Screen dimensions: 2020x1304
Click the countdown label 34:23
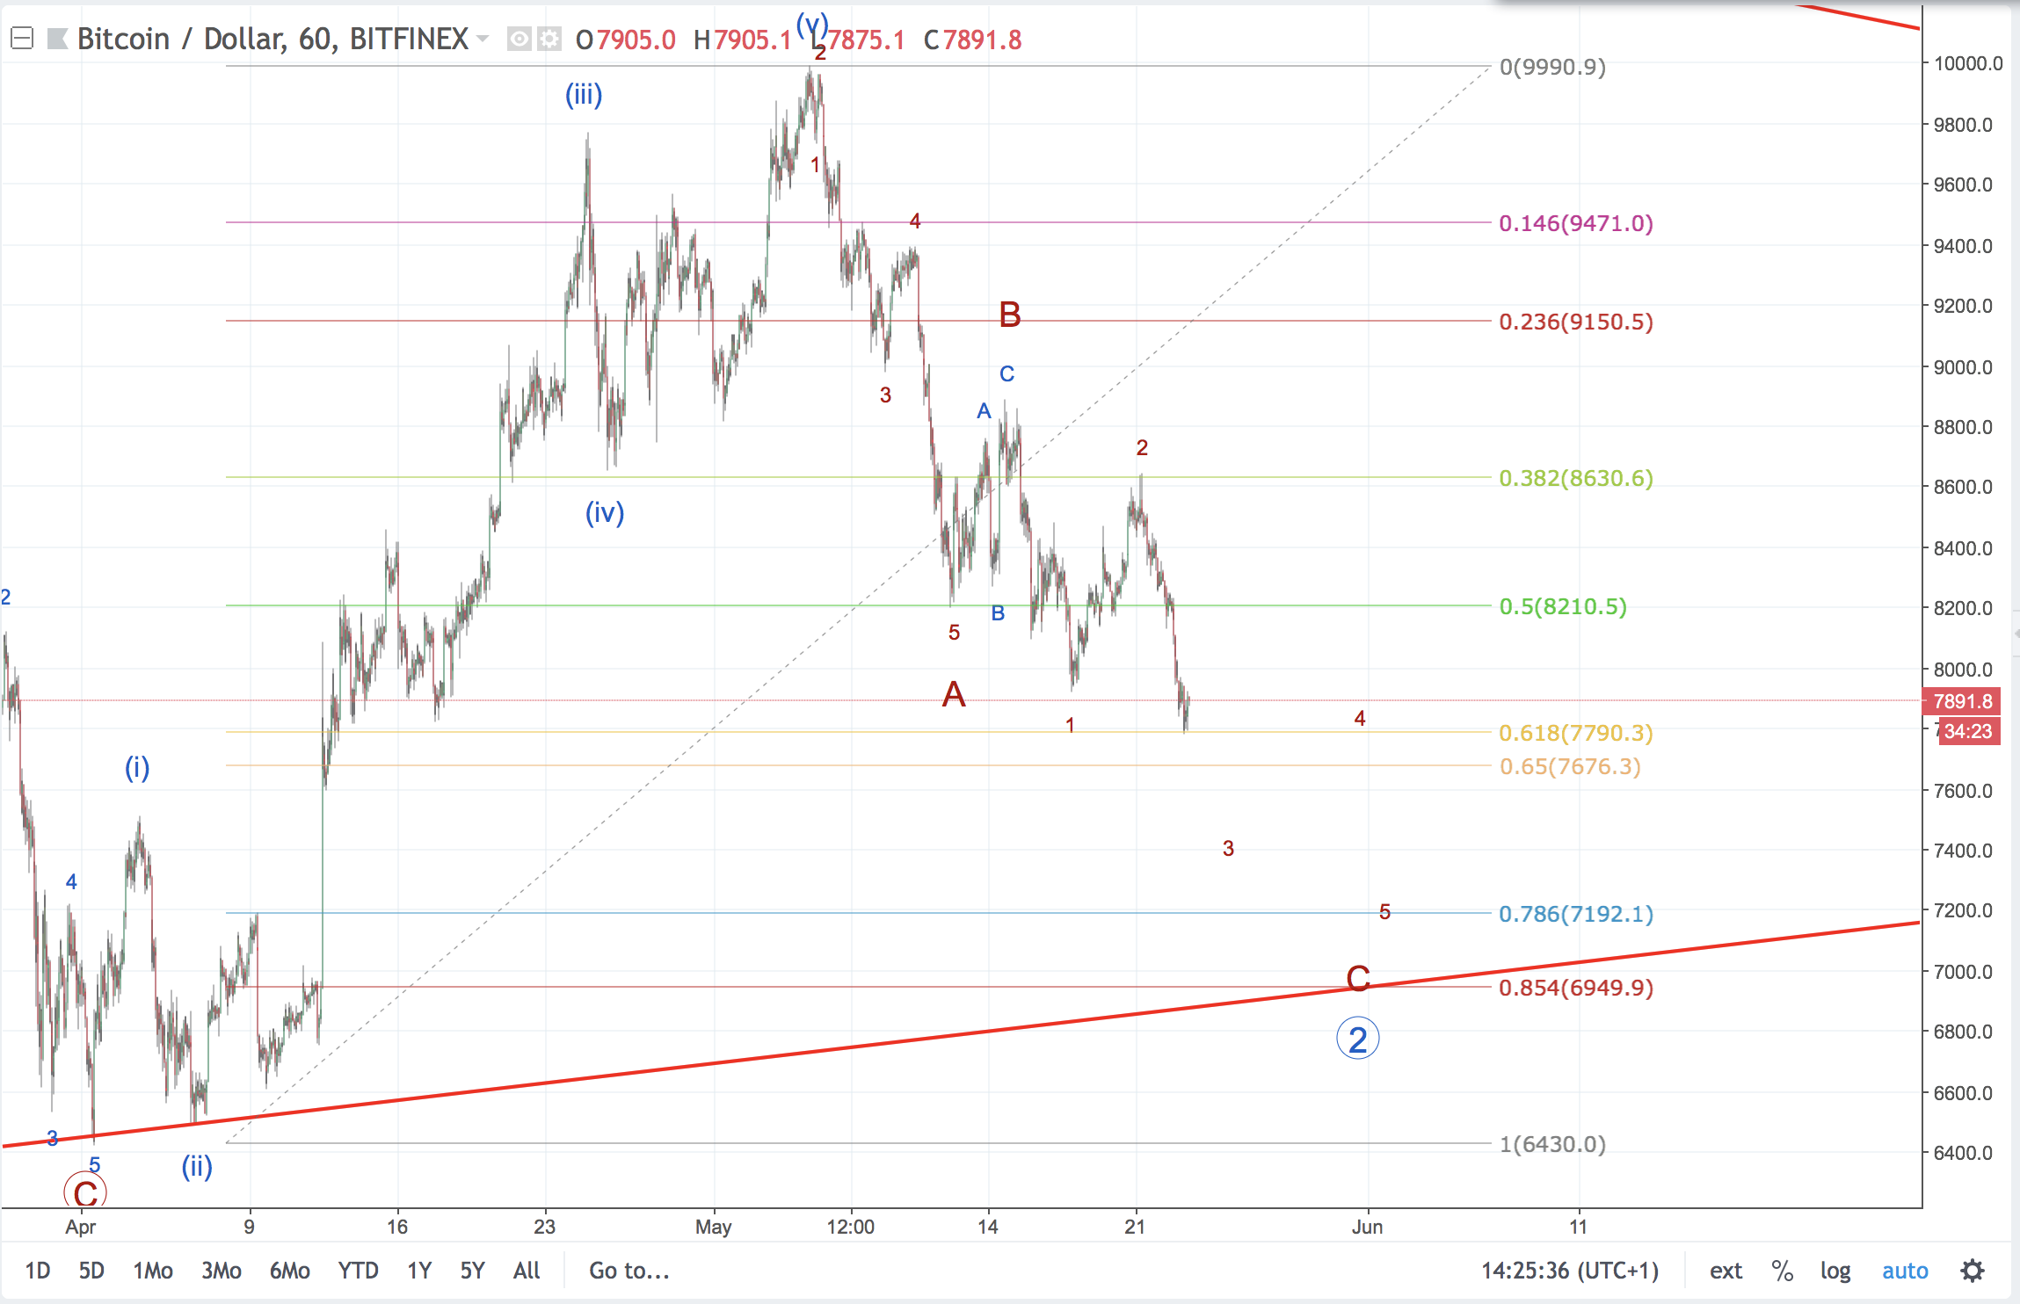click(x=1969, y=731)
